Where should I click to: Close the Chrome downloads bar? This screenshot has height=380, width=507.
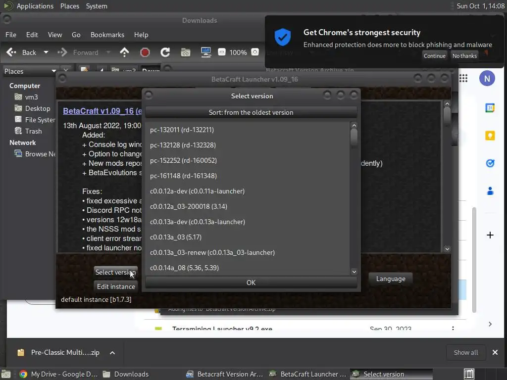[x=495, y=352]
